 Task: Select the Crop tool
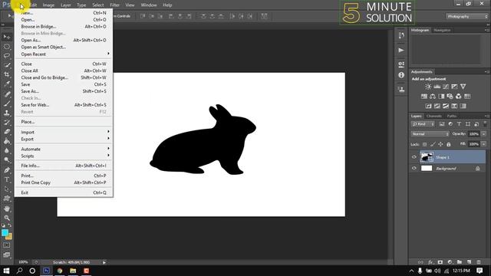pos(7,74)
